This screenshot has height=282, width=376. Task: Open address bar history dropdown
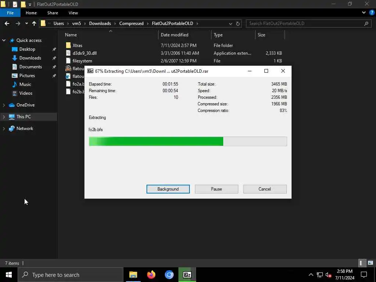(231, 23)
